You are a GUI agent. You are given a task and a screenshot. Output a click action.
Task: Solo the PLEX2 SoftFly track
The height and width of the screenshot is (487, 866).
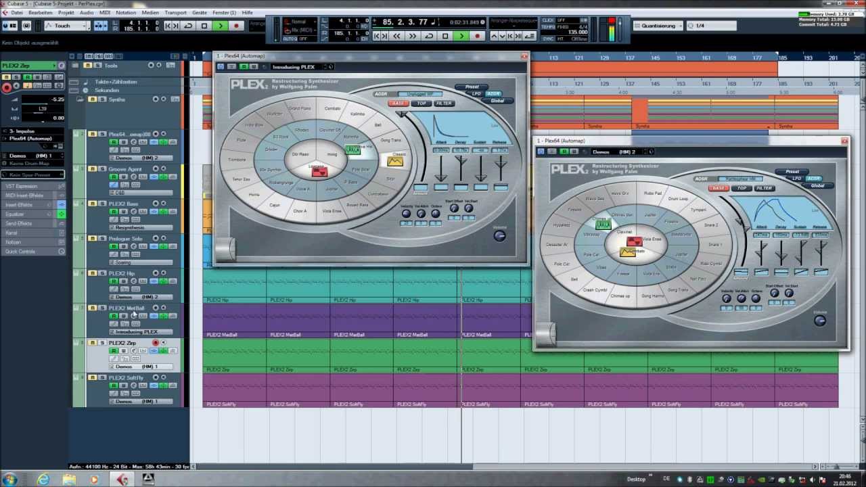click(102, 378)
